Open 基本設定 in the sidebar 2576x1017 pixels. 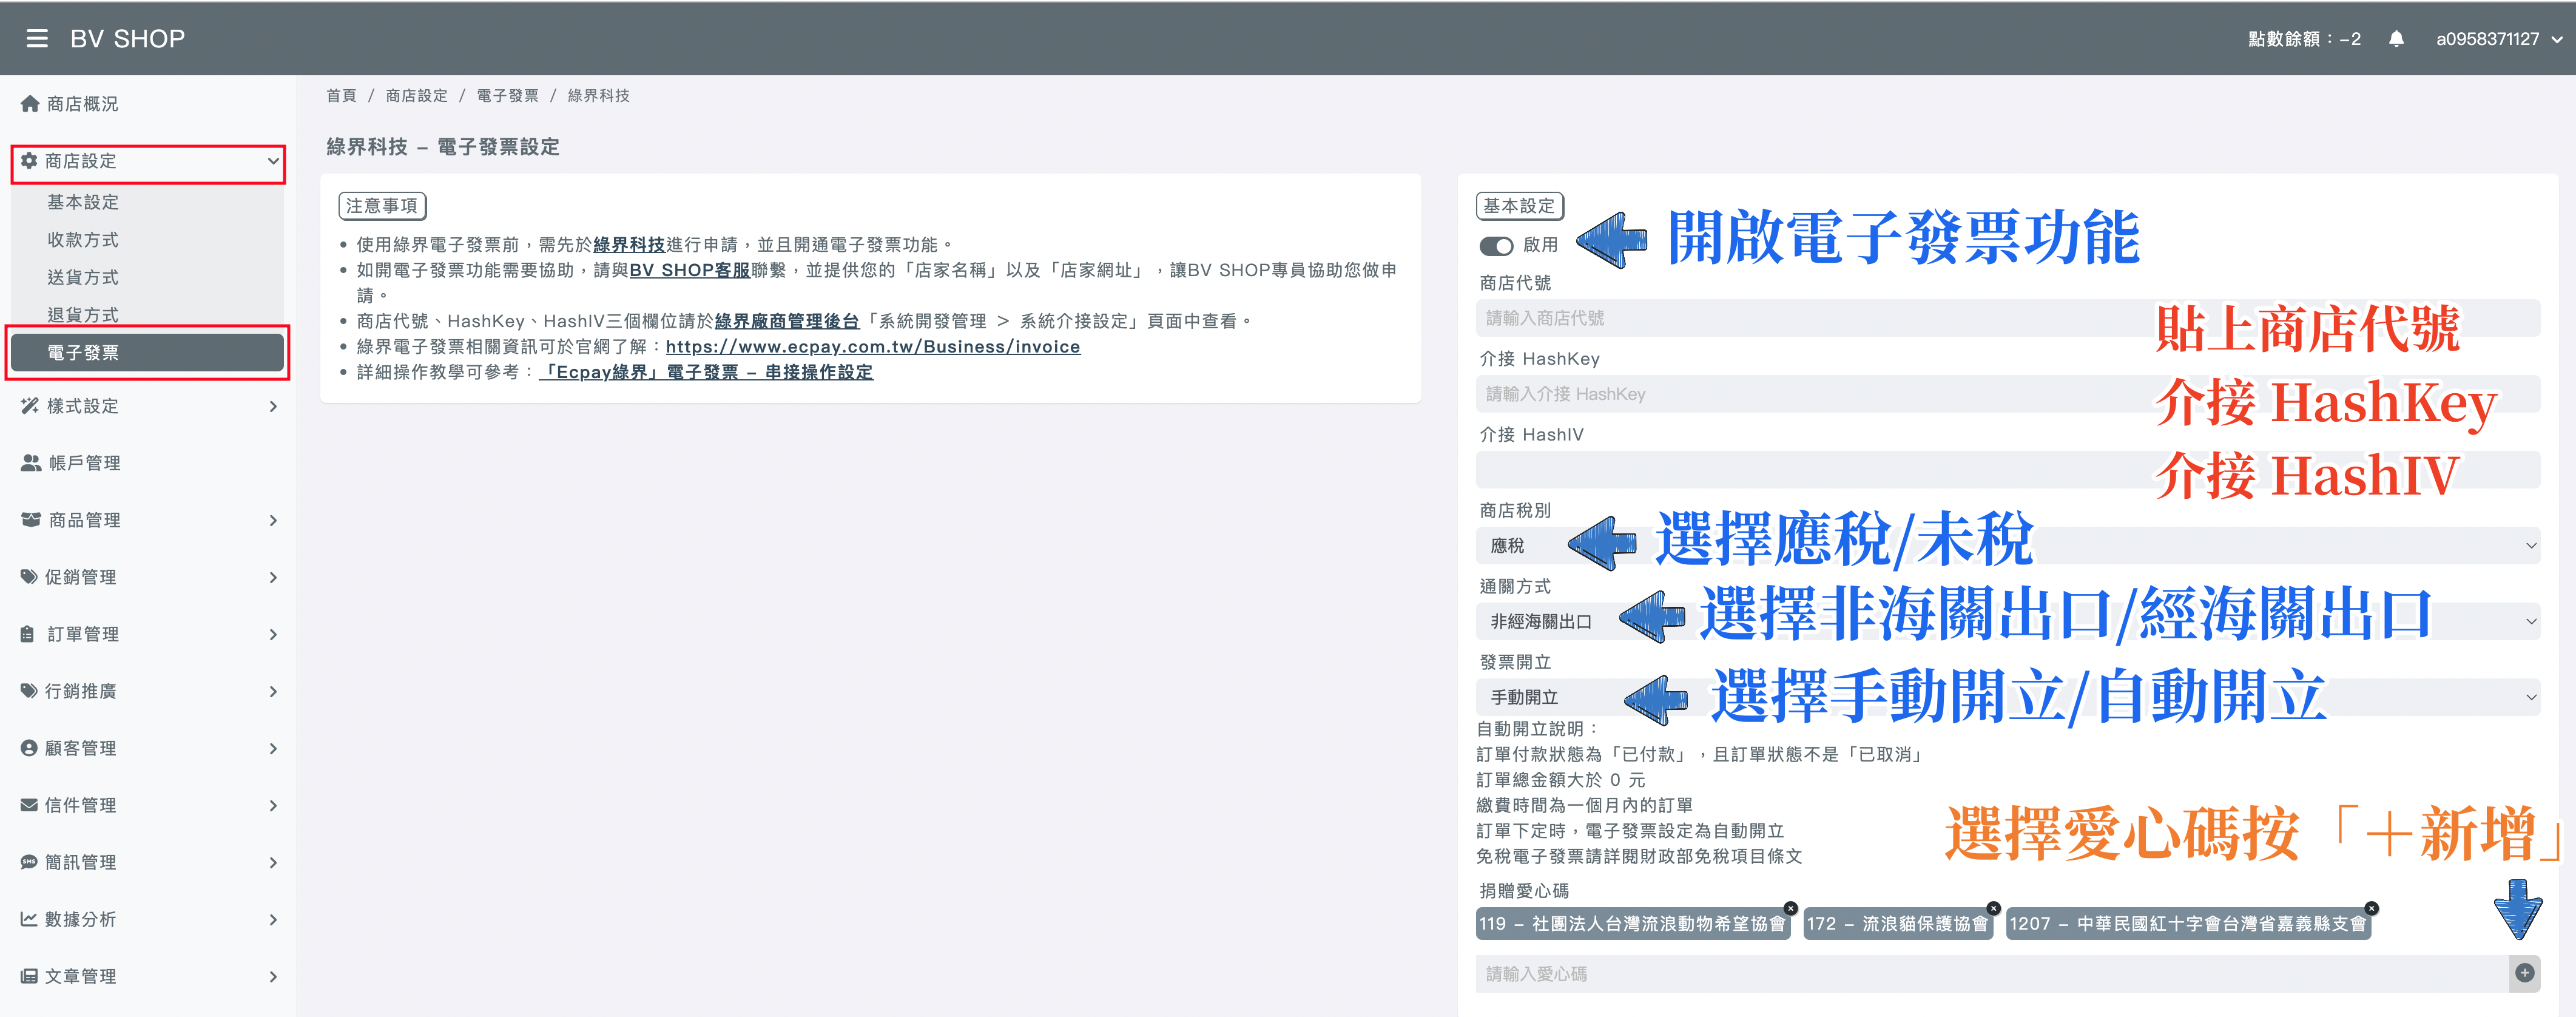tap(147, 202)
